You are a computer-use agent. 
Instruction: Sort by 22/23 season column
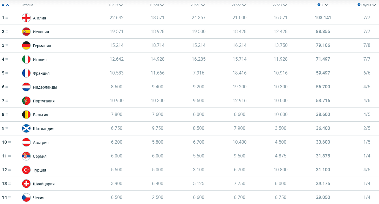coord(279,5)
